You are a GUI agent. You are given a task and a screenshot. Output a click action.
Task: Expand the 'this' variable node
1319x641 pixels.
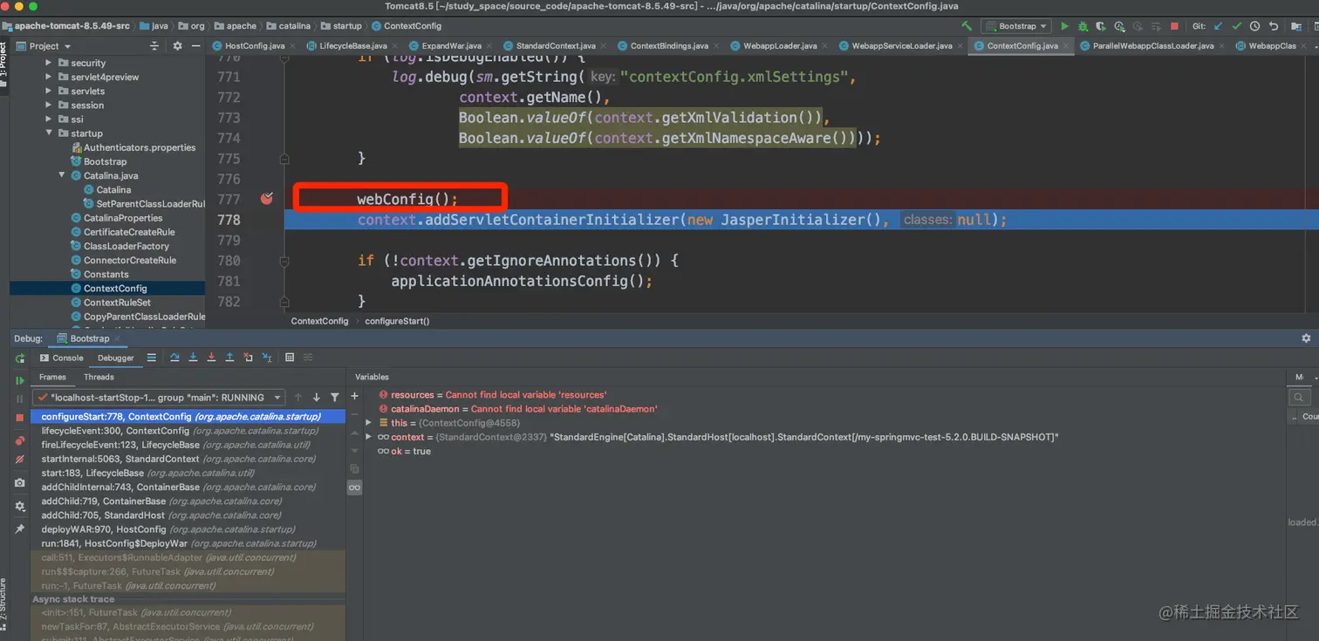click(x=369, y=423)
